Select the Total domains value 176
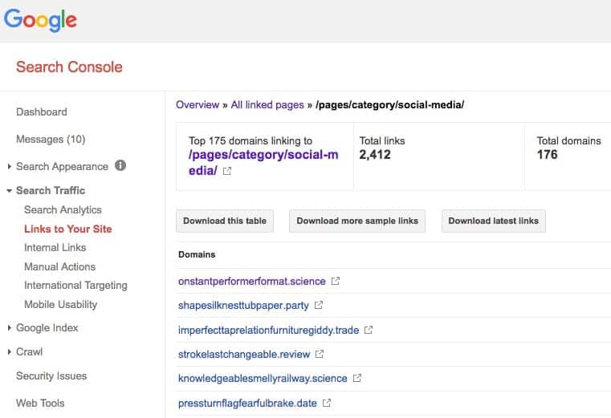Viewport: 611px width, 418px height. 547,155
